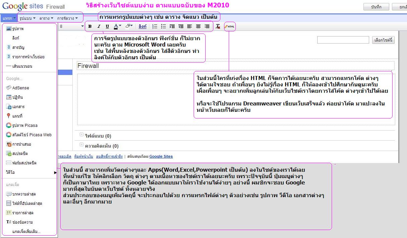Toggle bold formatting

coord(90,26)
